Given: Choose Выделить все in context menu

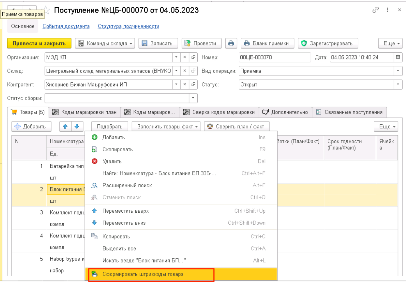Looking at the screenshot, I should [181, 248].
